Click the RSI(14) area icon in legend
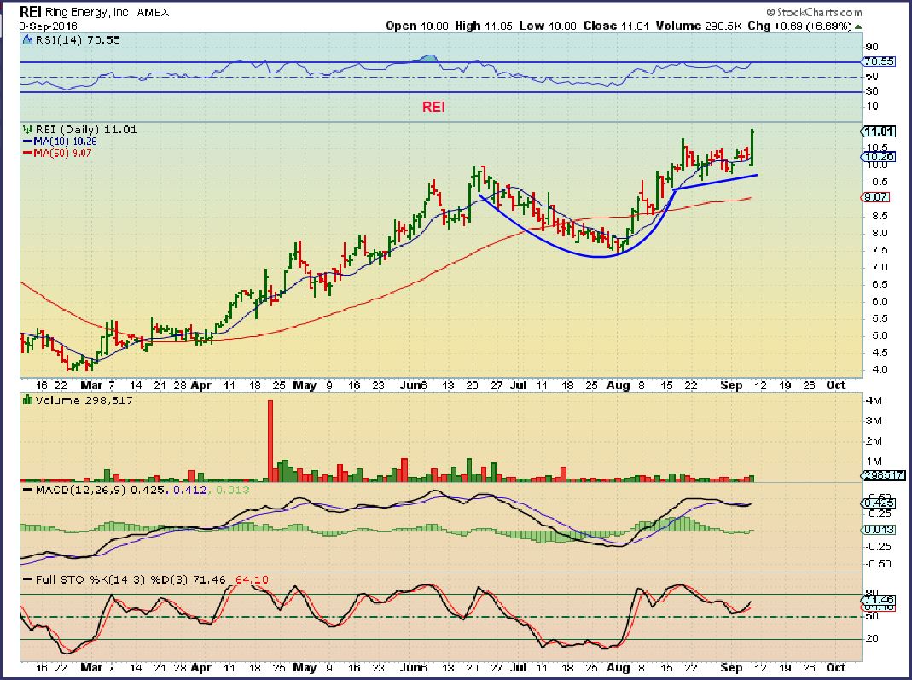The height and width of the screenshot is (680, 912). 25,38
